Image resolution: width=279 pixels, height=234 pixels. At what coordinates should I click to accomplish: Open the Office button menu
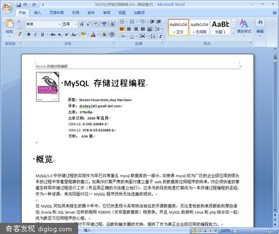pos(8,8)
